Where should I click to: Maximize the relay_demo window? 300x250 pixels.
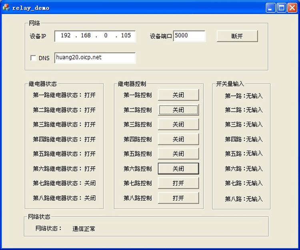(x=281, y=8)
